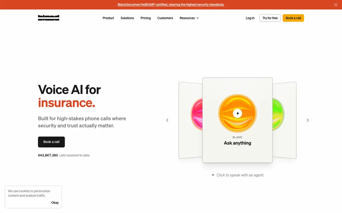Play the orange Ask anything agent
342x213 pixels.
[237, 113]
